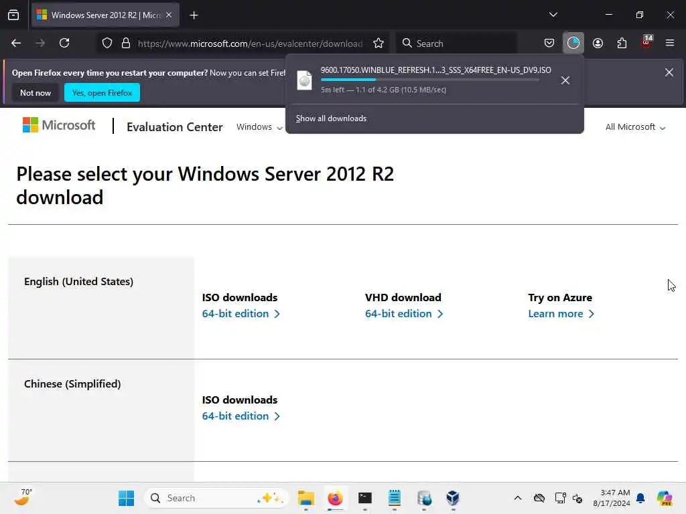Switch to Firefox in the taskbar
Screen dimensions: 686x514
pos(335,498)
